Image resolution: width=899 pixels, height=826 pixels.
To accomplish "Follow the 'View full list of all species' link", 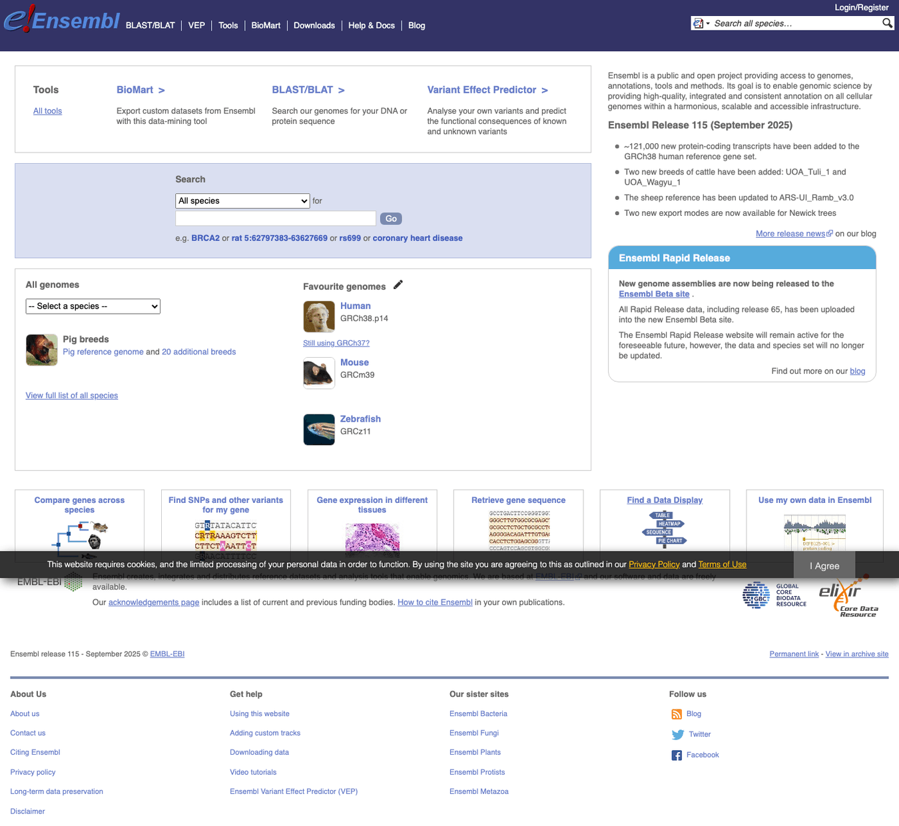I will 71,395.
